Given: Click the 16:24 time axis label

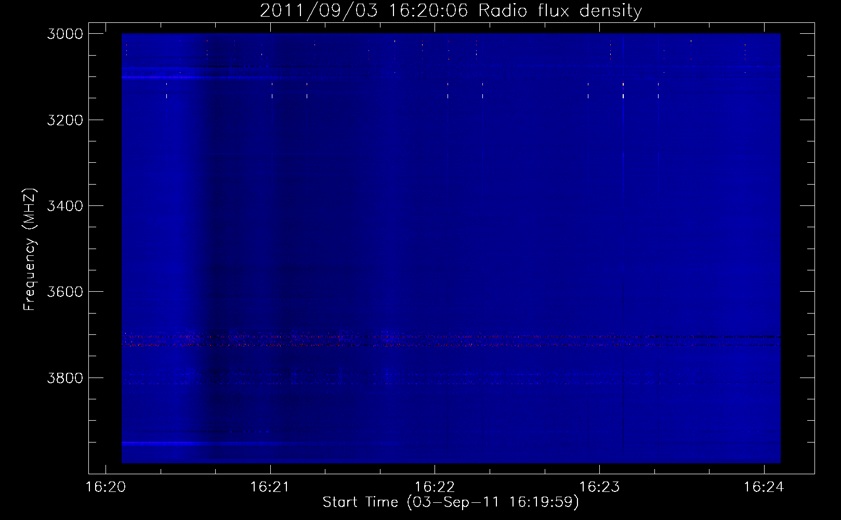Looking at the screenshot, I should (764, 487).
